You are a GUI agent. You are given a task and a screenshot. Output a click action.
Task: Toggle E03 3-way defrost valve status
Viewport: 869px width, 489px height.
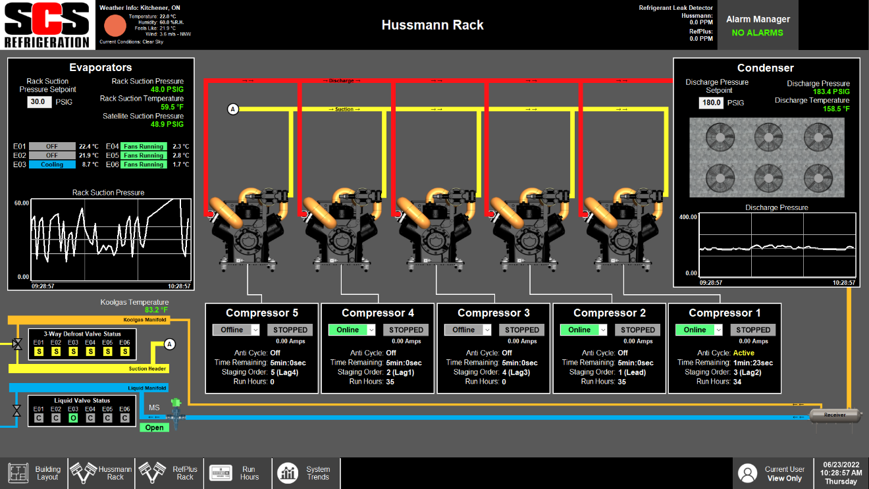coord(73,351)
